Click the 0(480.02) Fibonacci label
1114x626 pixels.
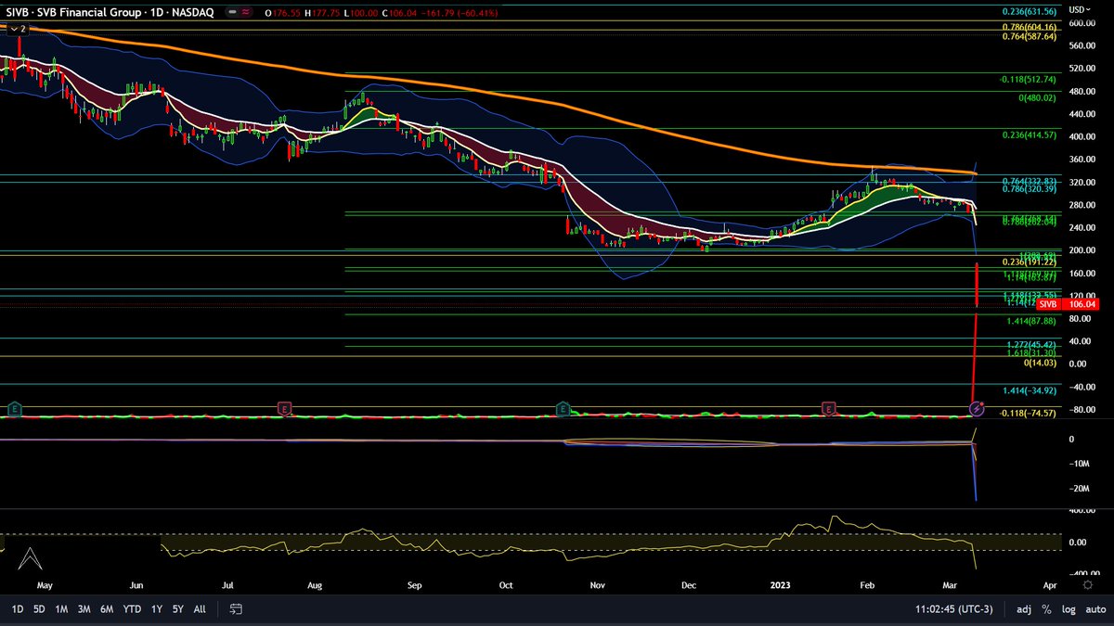tap(1037, 97)
